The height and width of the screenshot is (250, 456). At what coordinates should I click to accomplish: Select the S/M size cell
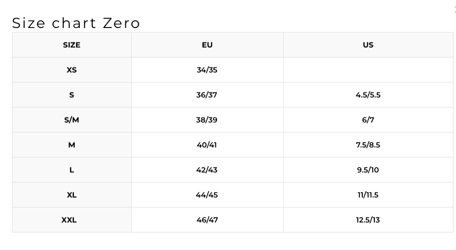pos(72,120)
